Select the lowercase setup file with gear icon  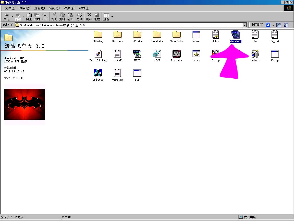(x=196, y=56)
